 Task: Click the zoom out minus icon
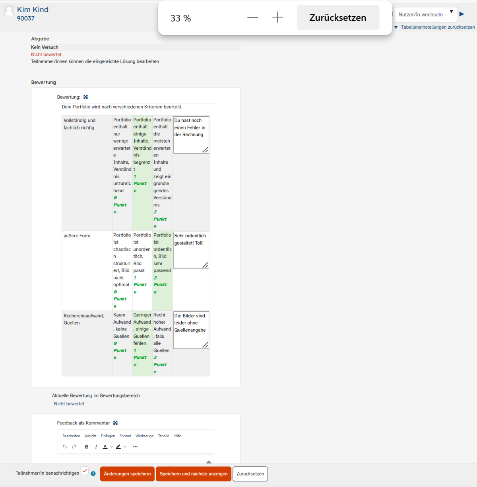253,18
